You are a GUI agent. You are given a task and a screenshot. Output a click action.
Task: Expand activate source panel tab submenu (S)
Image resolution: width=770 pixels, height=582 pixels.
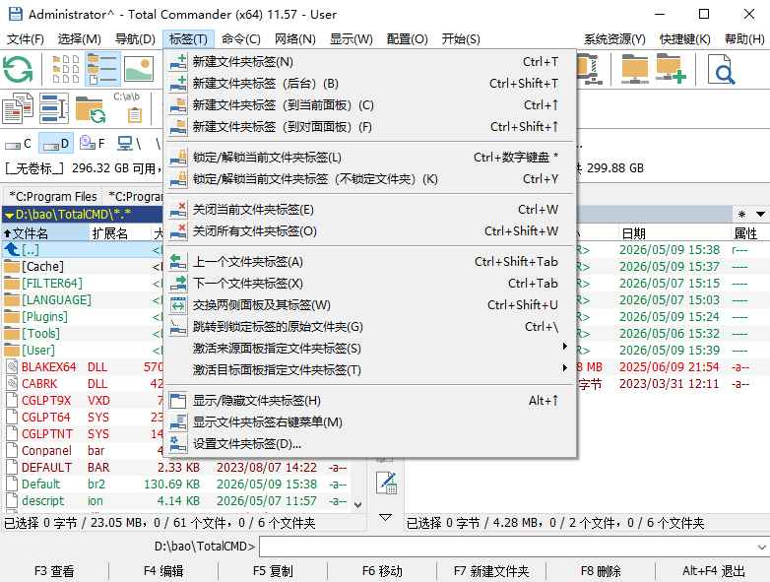[369, 349]
